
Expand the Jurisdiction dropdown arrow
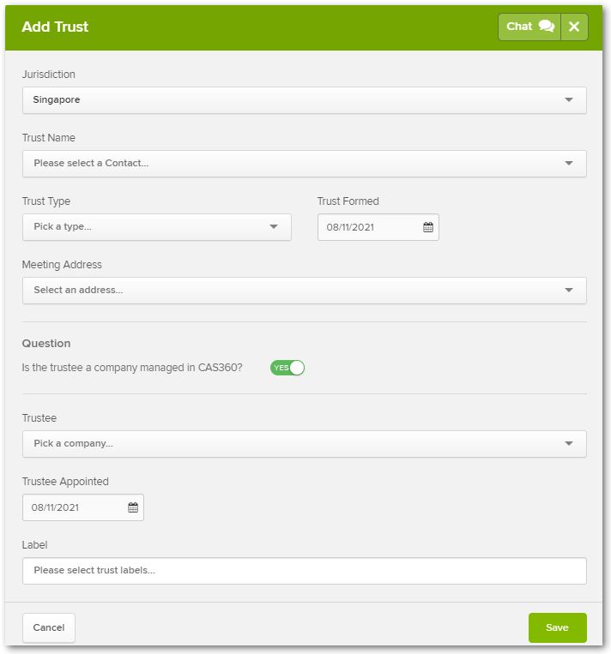coord(569,99)
